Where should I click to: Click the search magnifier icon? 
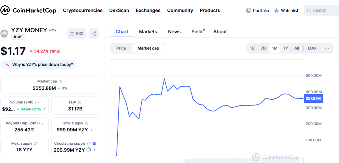pyautogui.click(x=309, y=11)
